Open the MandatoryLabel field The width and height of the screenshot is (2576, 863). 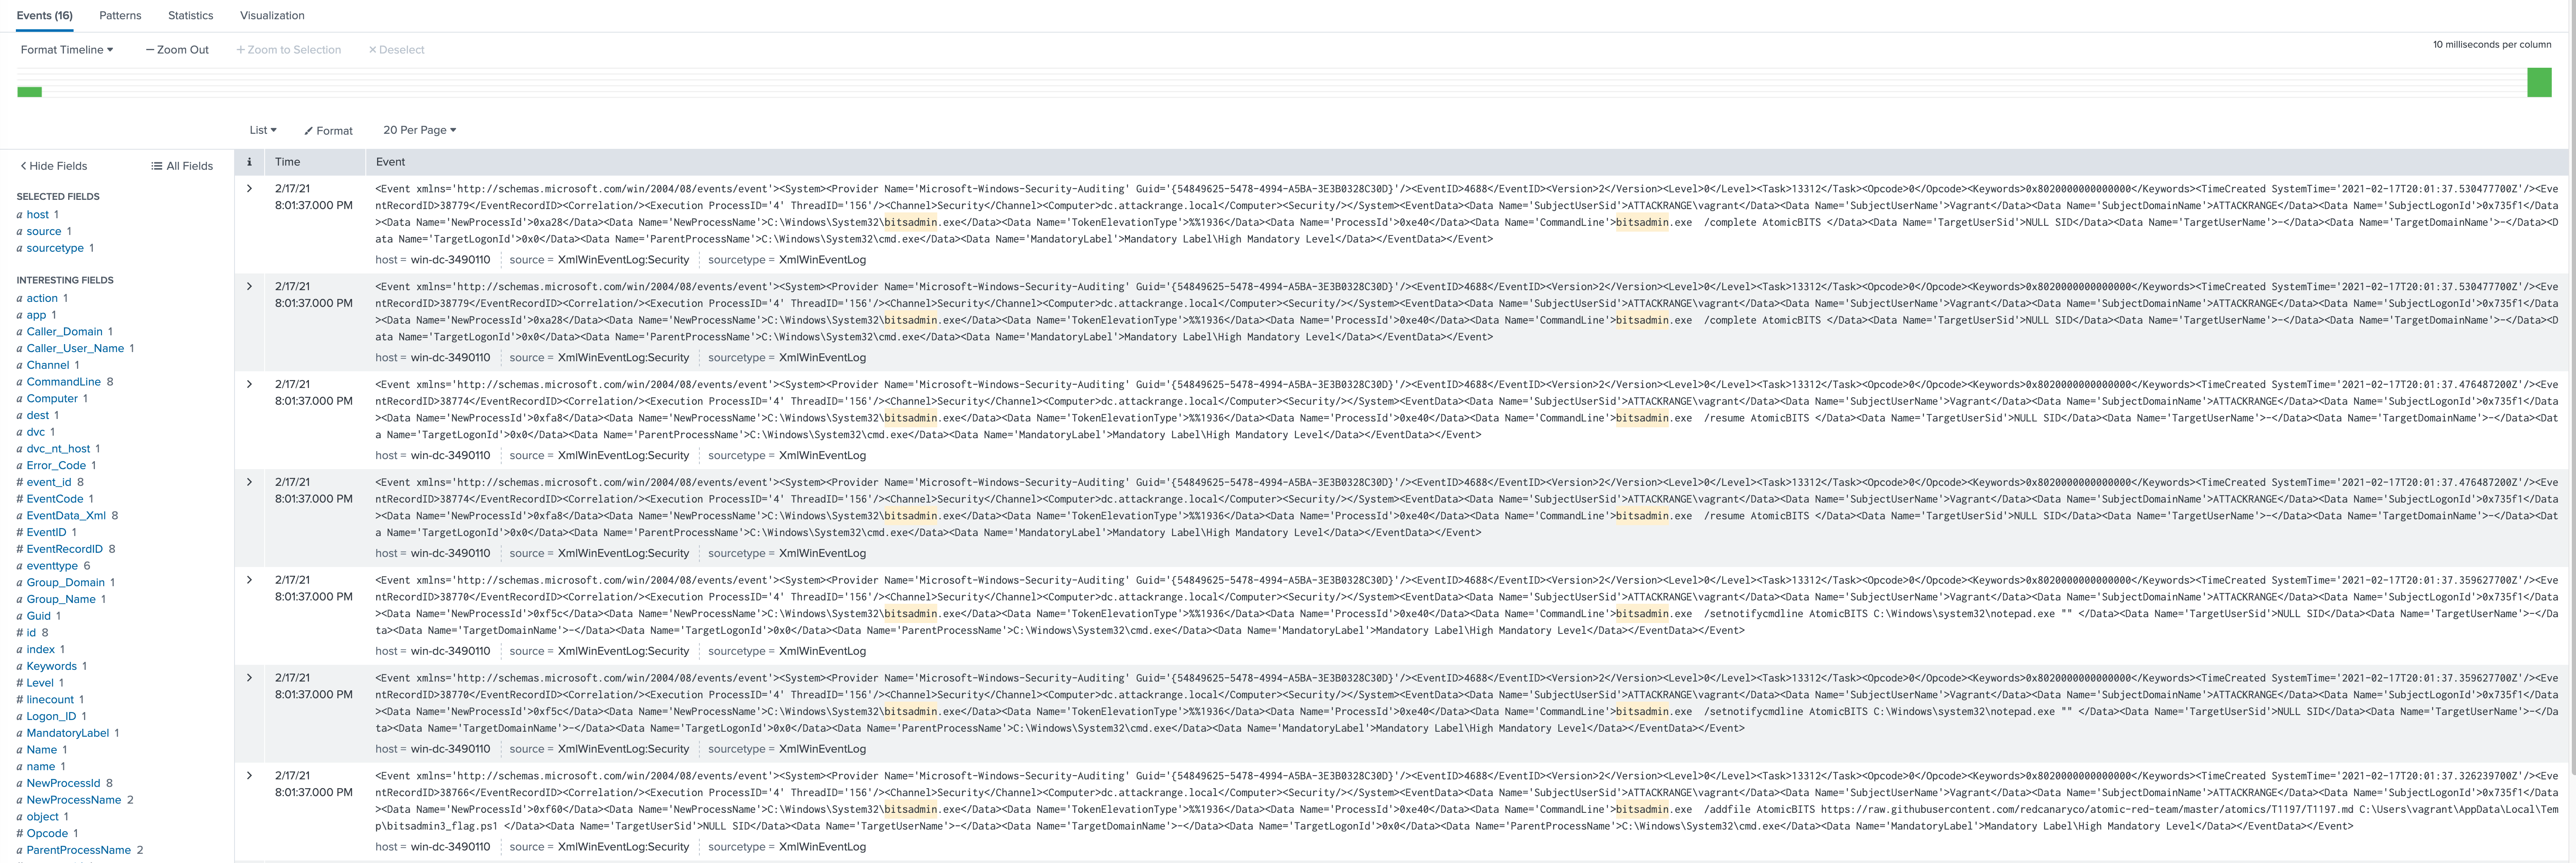pyautogui.click(x=68, y=733)
